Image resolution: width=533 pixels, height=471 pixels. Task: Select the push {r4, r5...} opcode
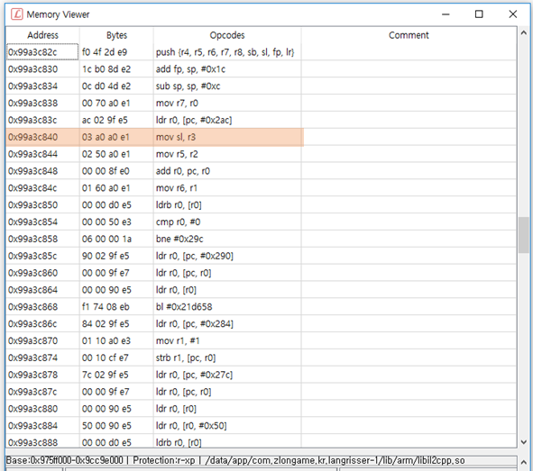(225, 52)
